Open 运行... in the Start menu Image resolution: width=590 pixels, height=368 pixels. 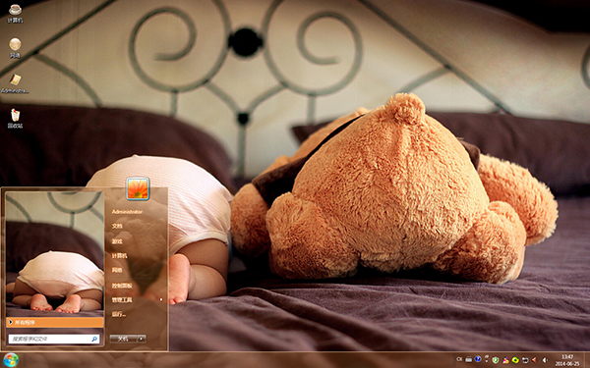pos(119,314)
